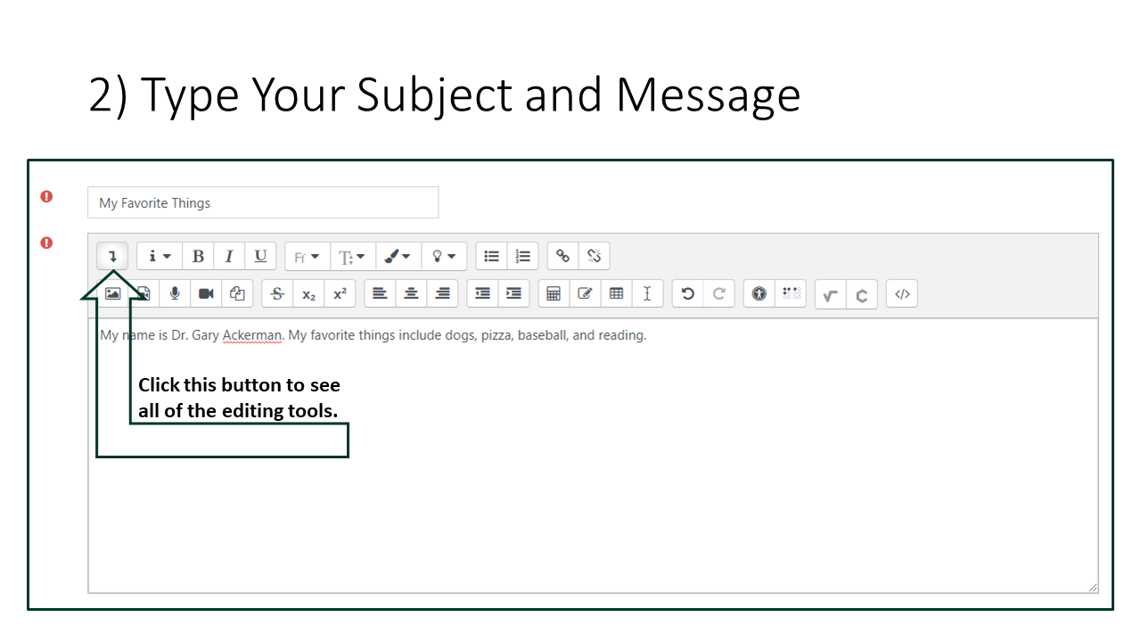View the HTML source code

[901, 293]
